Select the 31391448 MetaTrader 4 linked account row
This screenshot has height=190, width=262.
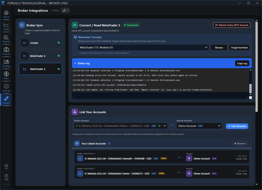click(x=162, y=157)
